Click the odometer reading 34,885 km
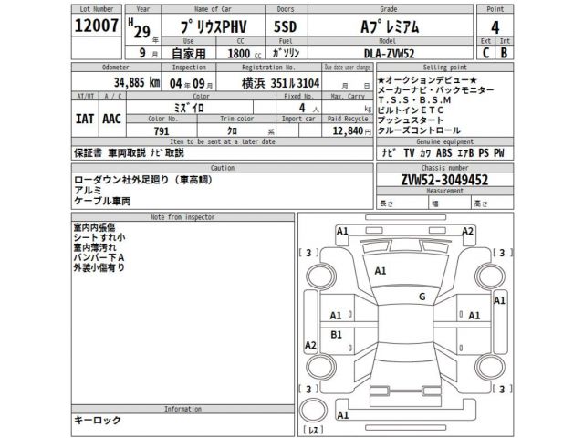Viewport: 584px width, 438px height. 137,82
